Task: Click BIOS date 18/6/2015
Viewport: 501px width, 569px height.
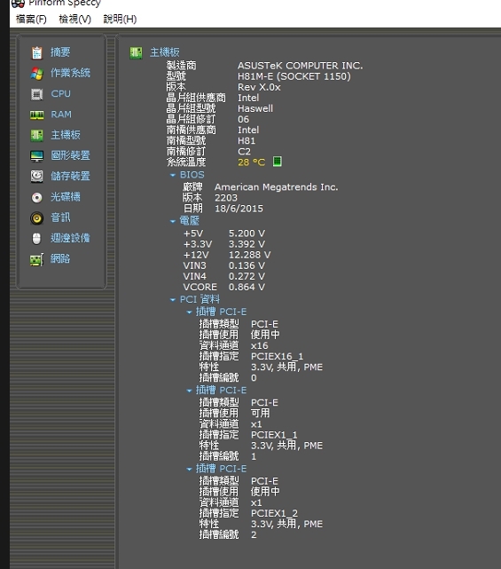Action: point(239,209)
